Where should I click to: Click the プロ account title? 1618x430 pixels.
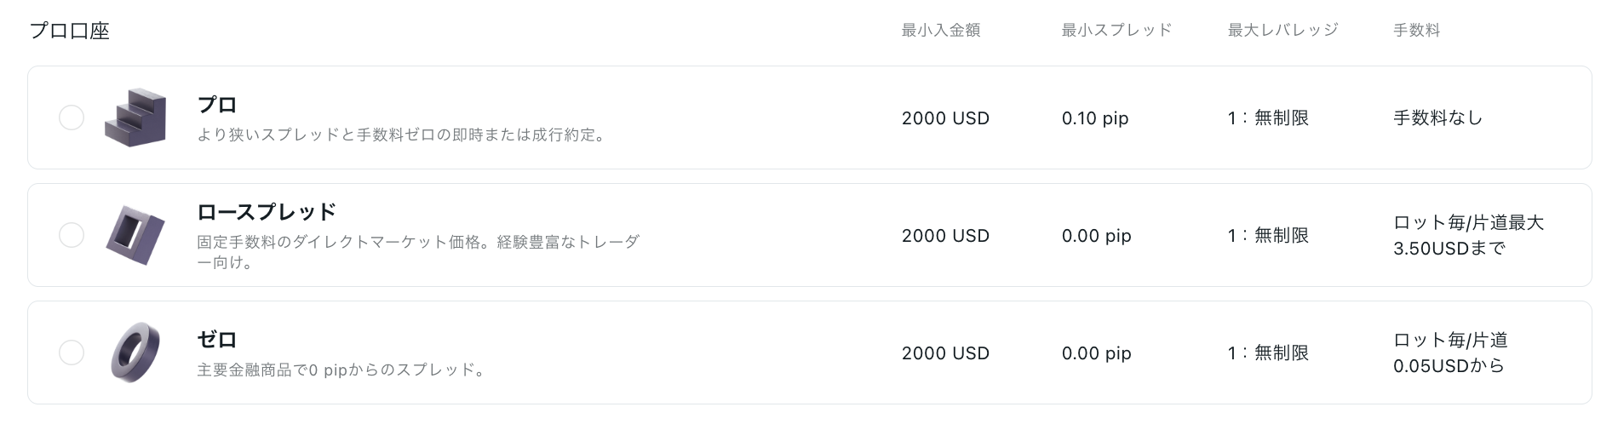click(x=217, y=105)
